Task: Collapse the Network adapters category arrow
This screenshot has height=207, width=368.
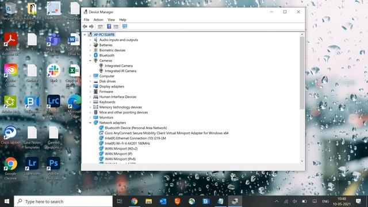Action: coord(90,122)
